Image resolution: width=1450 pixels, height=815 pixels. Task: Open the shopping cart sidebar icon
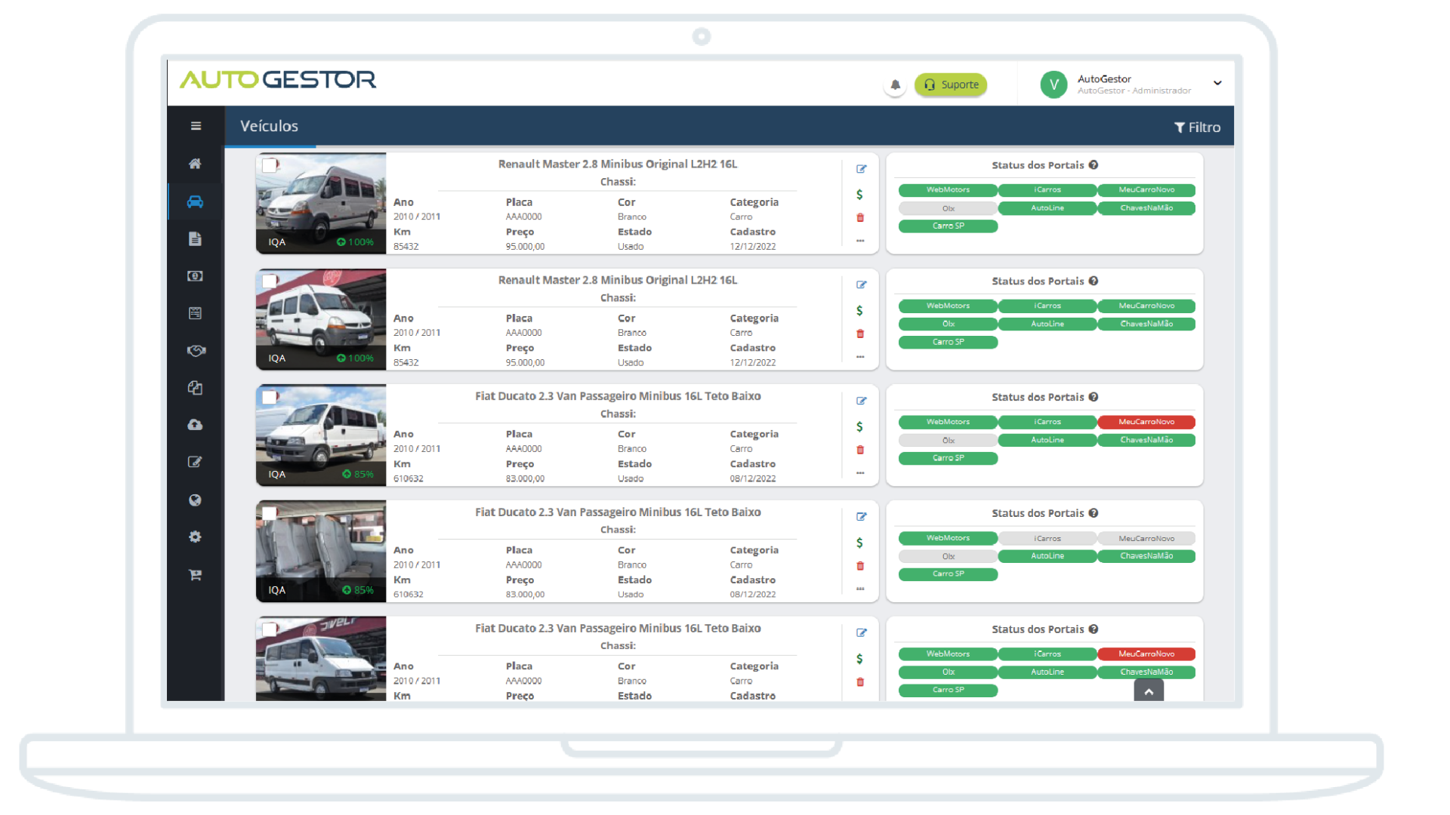click(x=195, y=575)
